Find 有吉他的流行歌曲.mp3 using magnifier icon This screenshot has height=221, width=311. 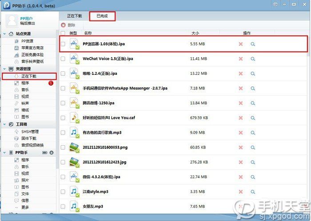pyautogui.click(x=253, y=132)
